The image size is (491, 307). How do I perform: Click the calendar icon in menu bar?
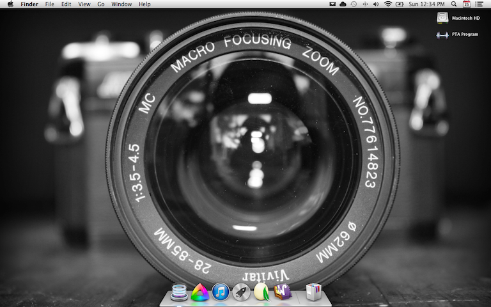click(x=467, y=4)
